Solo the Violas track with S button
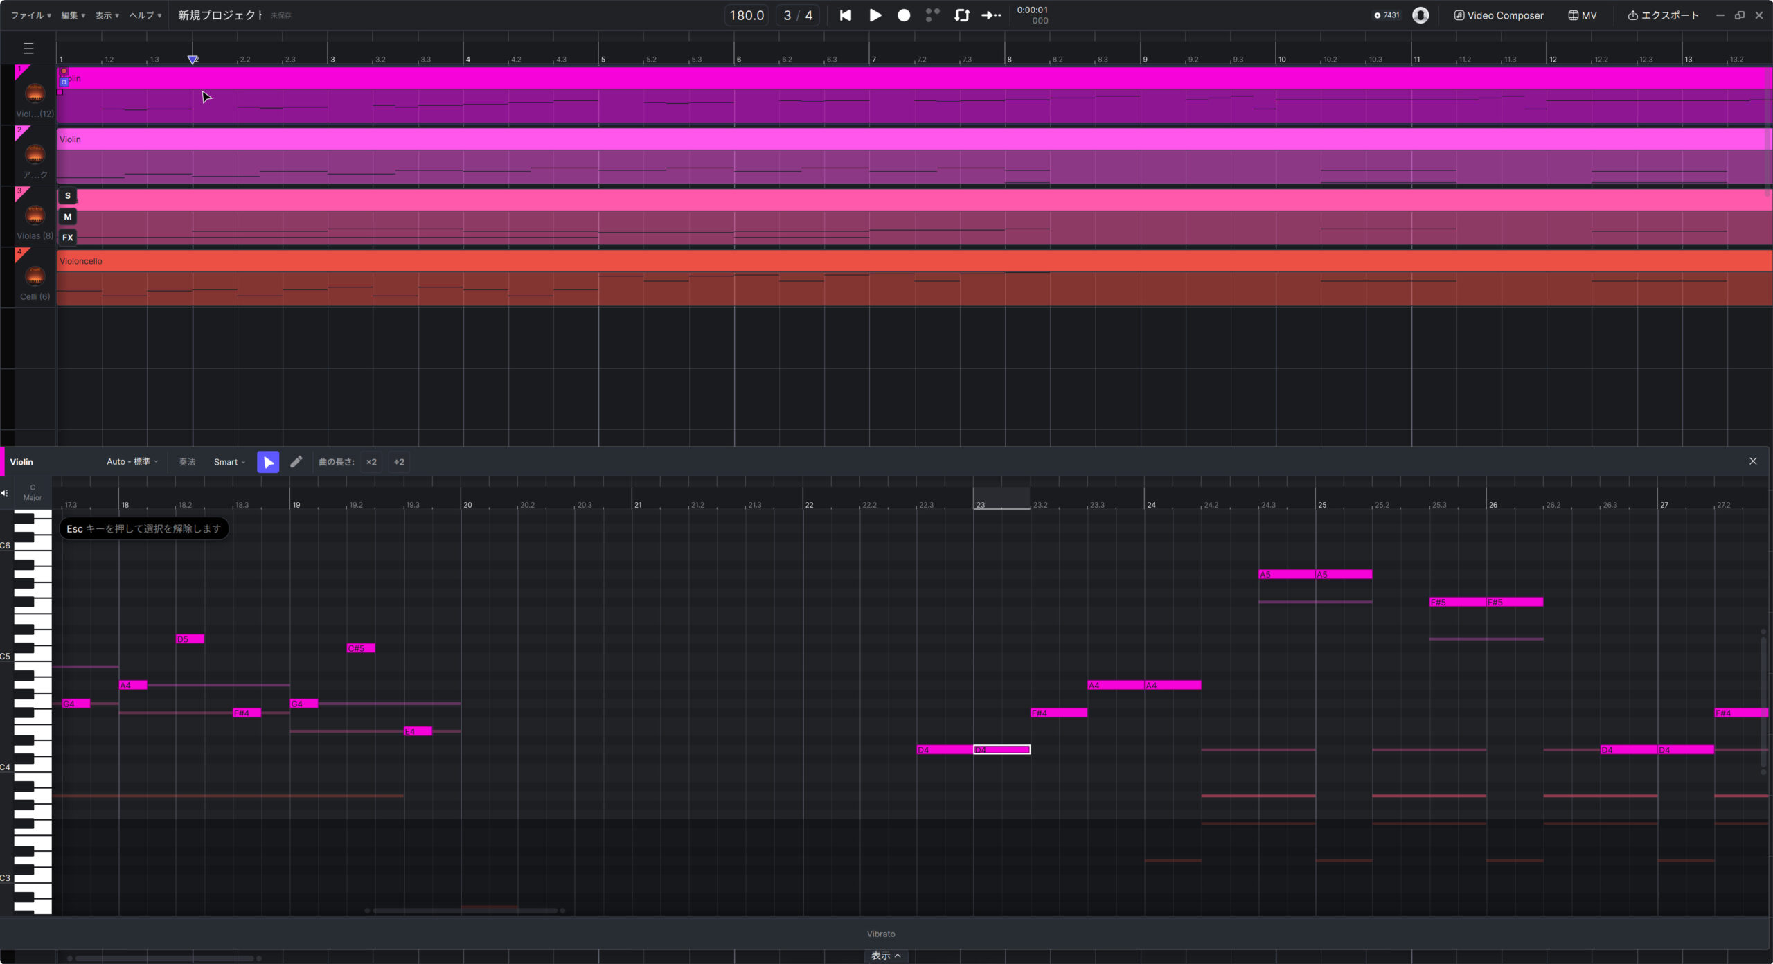This screenshot has height=964, width=1773. click(x=68, y=196)
